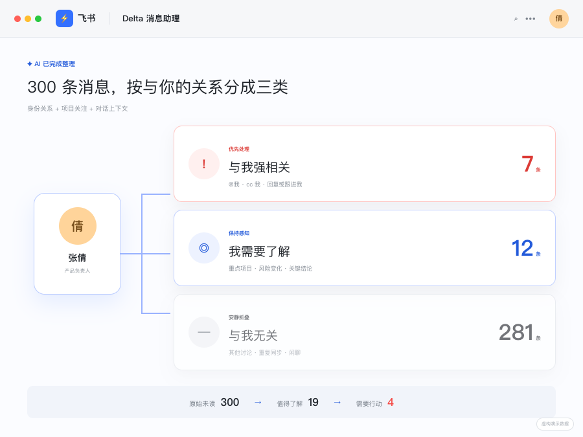Click the 身份关系 + 项目关注 subtitle

78,109
